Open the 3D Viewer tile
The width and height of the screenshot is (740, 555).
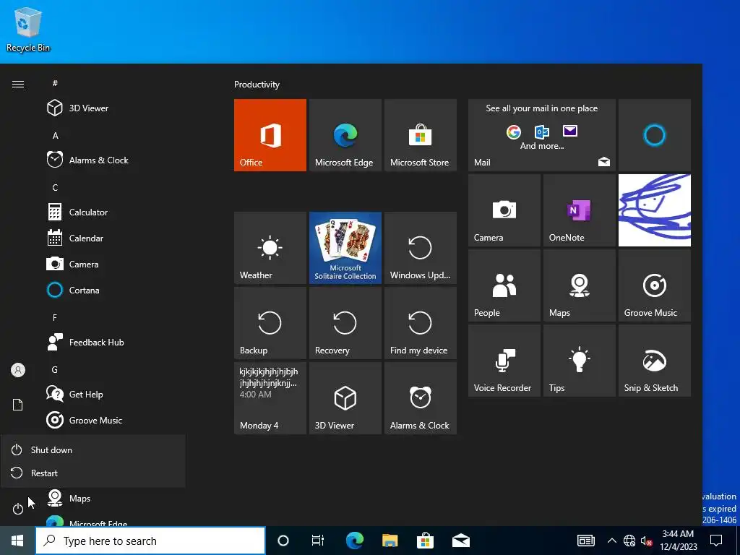pyautogui.click(x=345, y=398)
